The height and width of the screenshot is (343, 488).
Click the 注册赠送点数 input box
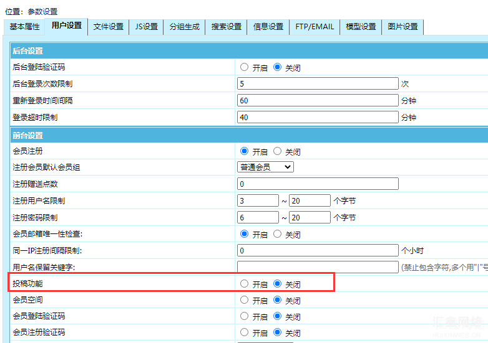coord(318,184)
